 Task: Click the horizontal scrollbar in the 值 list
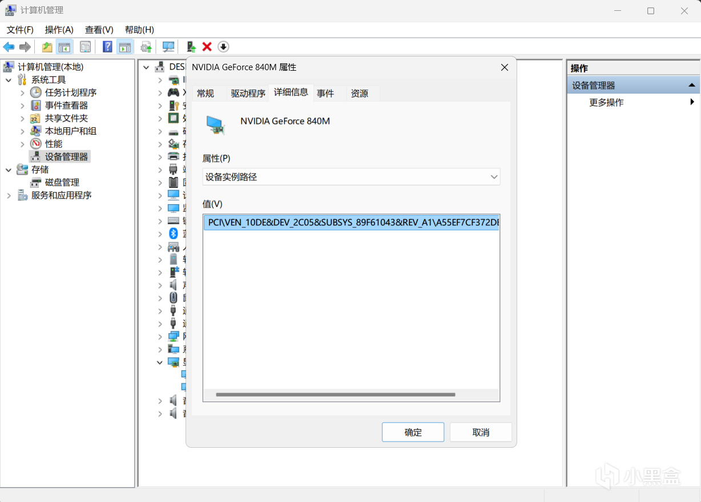(x=336, y=394)
